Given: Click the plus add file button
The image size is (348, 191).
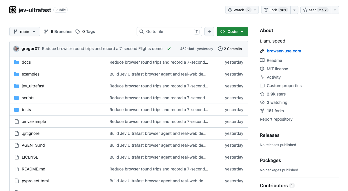Looking at the screenshot, I should click(209, 32).
